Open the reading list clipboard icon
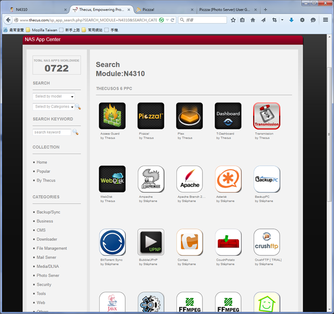Viewport: 334px width, 314px height. coord(242,20)
